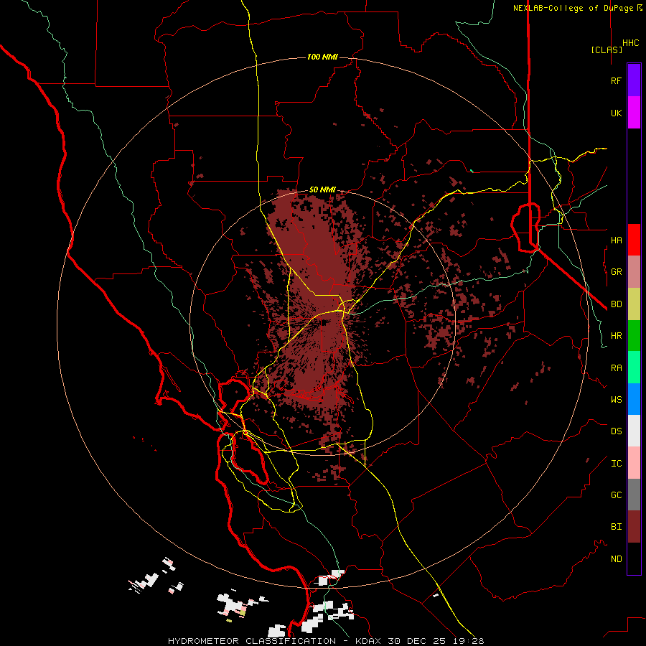The height and width of the screenshot is (646, 646).
Task: Click the HHC product code label
Action: [x=630, y=43]
